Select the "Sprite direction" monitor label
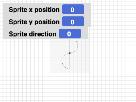This screenshot has height=102, width=136. (x=33, y=34)
